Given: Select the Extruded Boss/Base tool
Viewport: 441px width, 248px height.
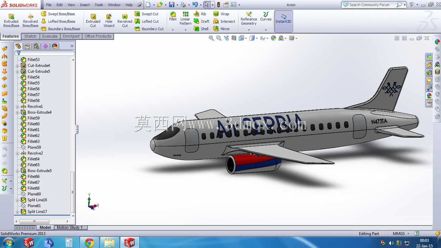Looking at the screenshot, I should click(11, 21).
